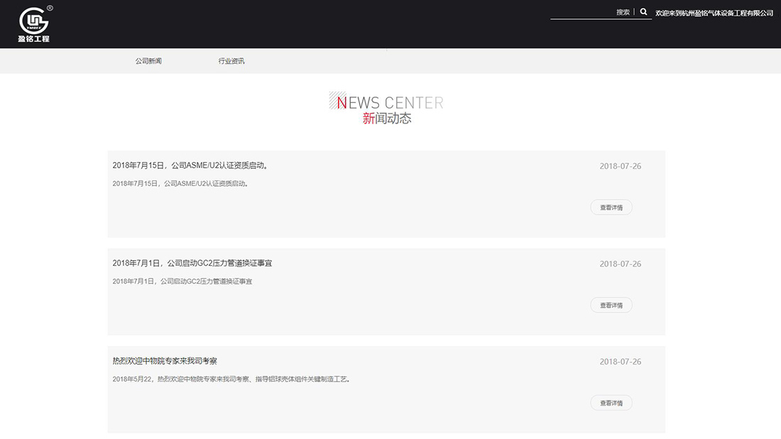
Task: Click the ASME/U2 news summary text
Action: pyautogui.click(x=180, y=183)
